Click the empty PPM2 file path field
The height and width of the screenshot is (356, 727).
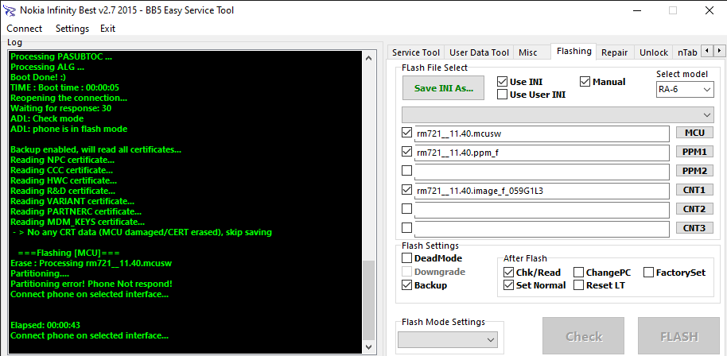pos(542,172)
